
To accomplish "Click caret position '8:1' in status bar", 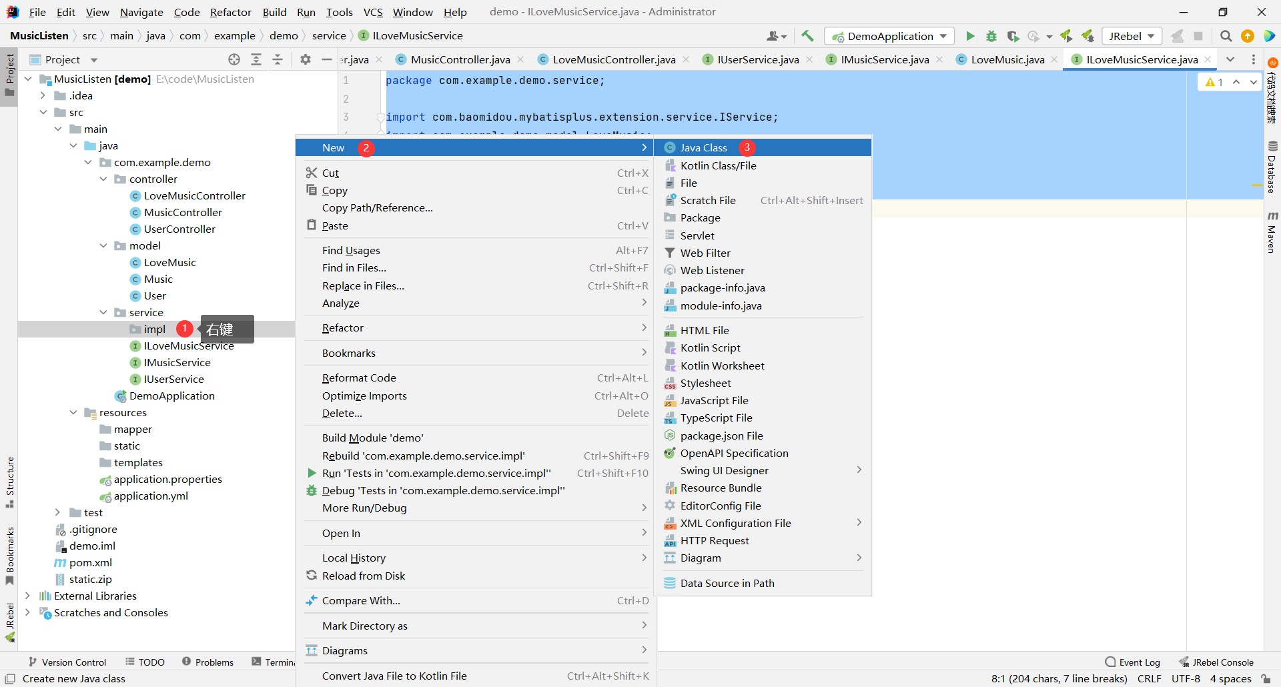I will [x=1059, y=678].
